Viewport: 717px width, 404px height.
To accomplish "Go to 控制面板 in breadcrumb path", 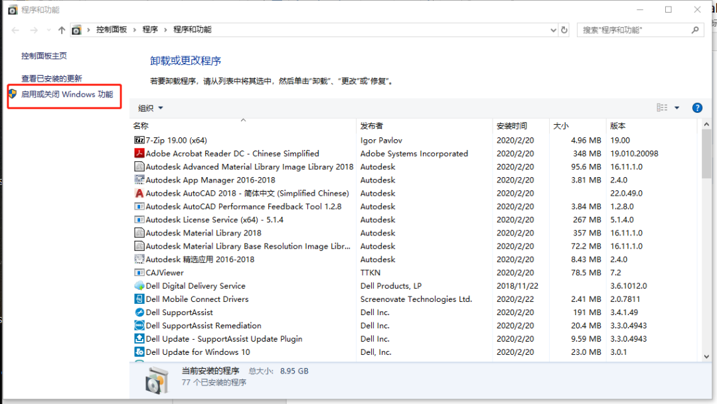I will 111,30.
